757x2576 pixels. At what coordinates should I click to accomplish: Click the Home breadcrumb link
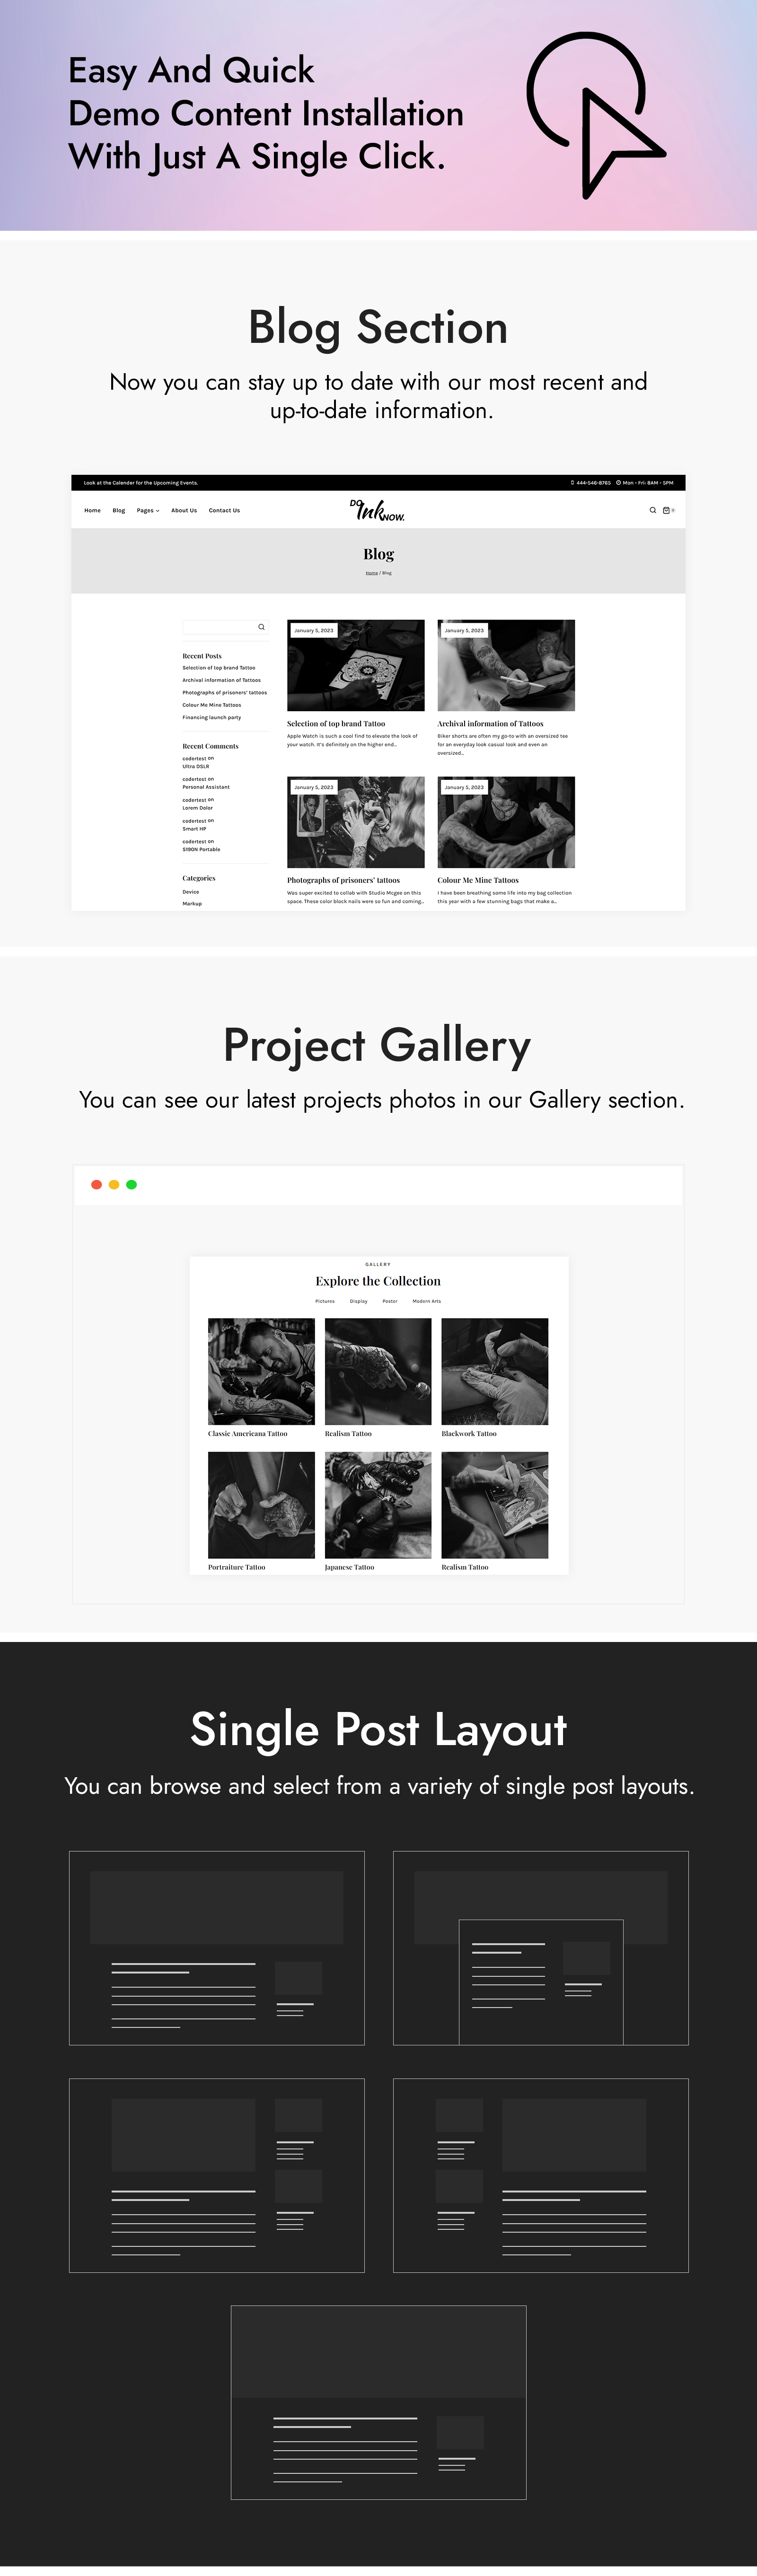point(371,573)
